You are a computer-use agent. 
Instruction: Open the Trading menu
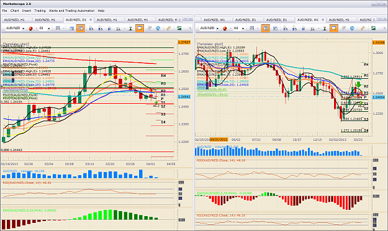click(40, 11)
